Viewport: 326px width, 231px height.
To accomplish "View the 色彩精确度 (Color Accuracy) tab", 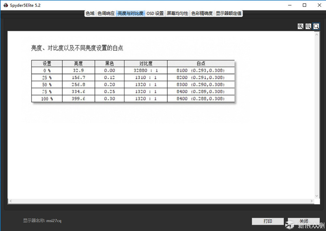I will tap(201, 13).
